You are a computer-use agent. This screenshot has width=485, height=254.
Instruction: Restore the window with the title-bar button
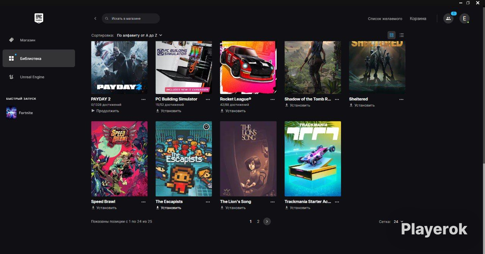(x=468, y=3)
